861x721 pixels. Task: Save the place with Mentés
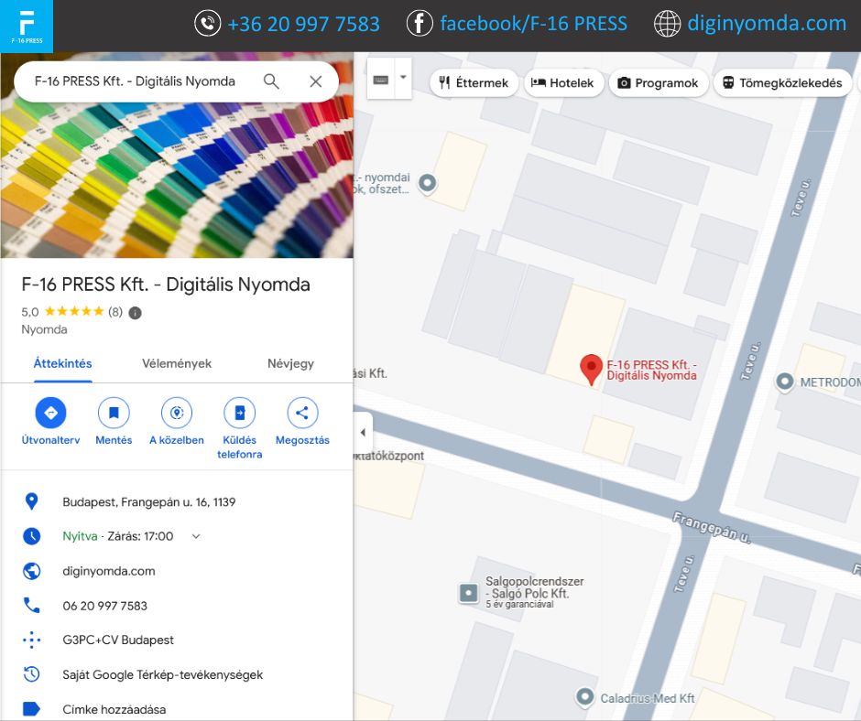114,414
